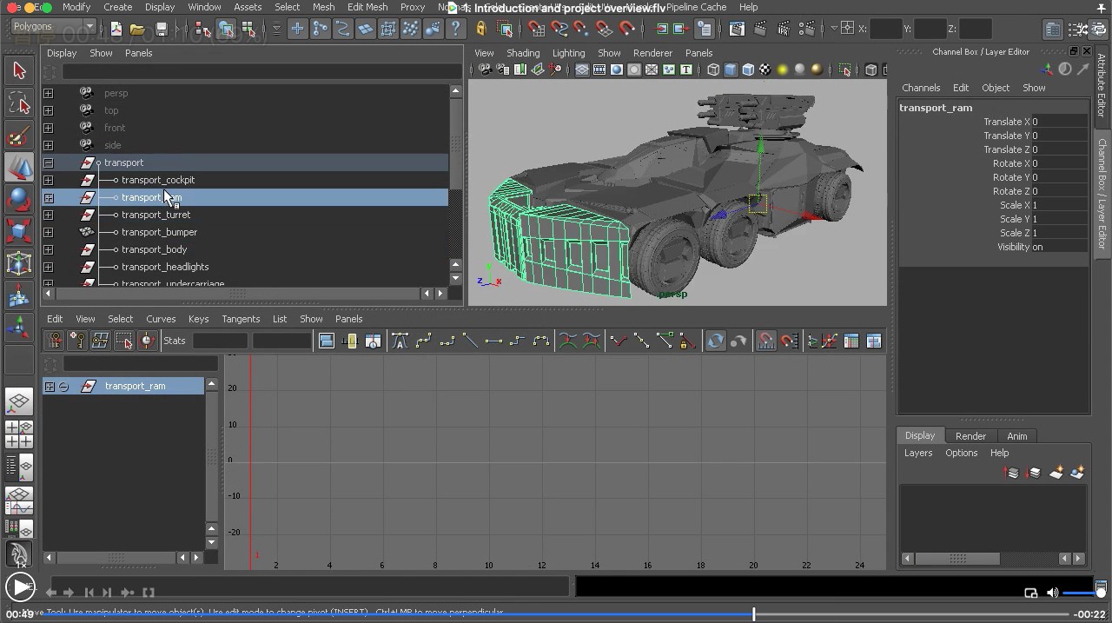Activate the Scale tool cube icon

pos(19,231)
